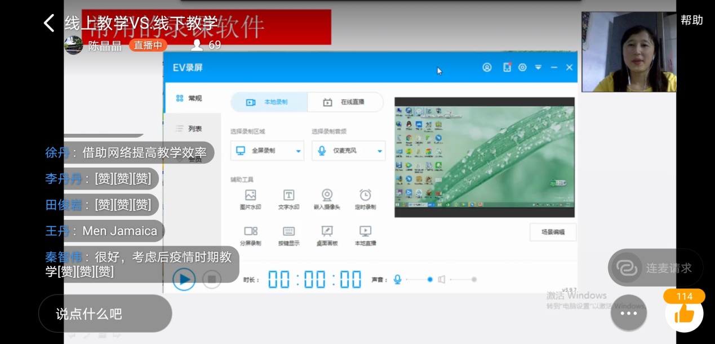View the 69 viewers count
715x344 pixels.
click(207, 45)
